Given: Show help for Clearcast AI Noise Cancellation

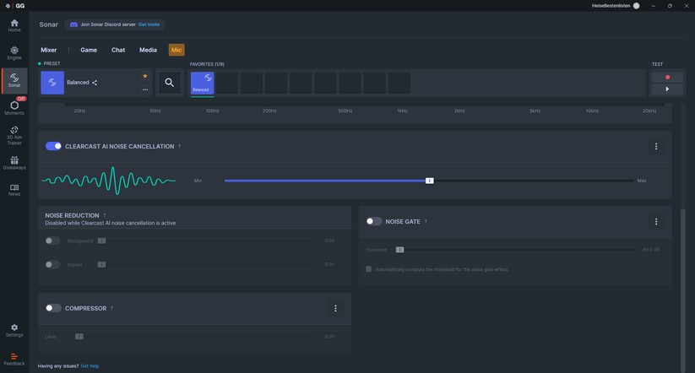Looking at the screenshot, I should 180,147.
